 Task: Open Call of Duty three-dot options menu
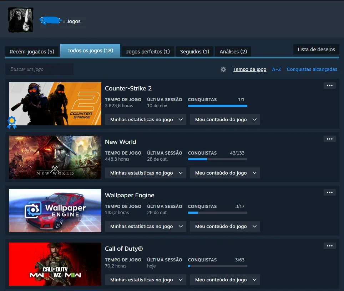(x=329, y=246)
